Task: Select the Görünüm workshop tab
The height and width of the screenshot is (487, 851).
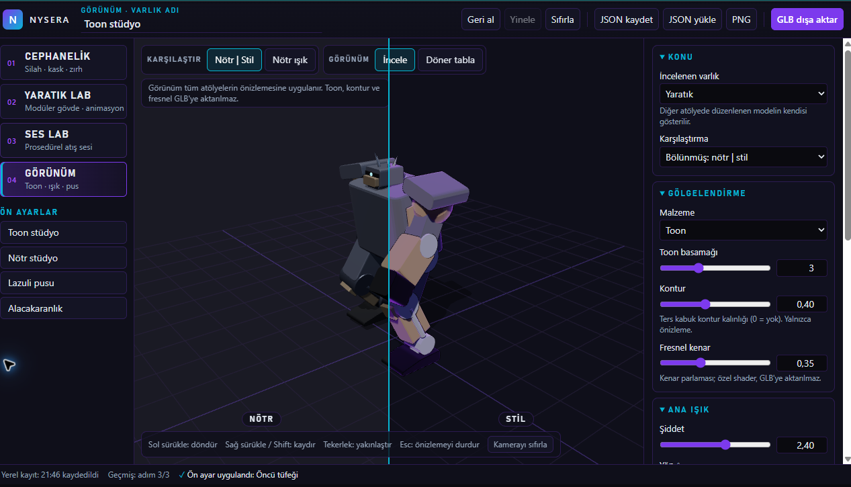Action: click(x=64, y=179)
